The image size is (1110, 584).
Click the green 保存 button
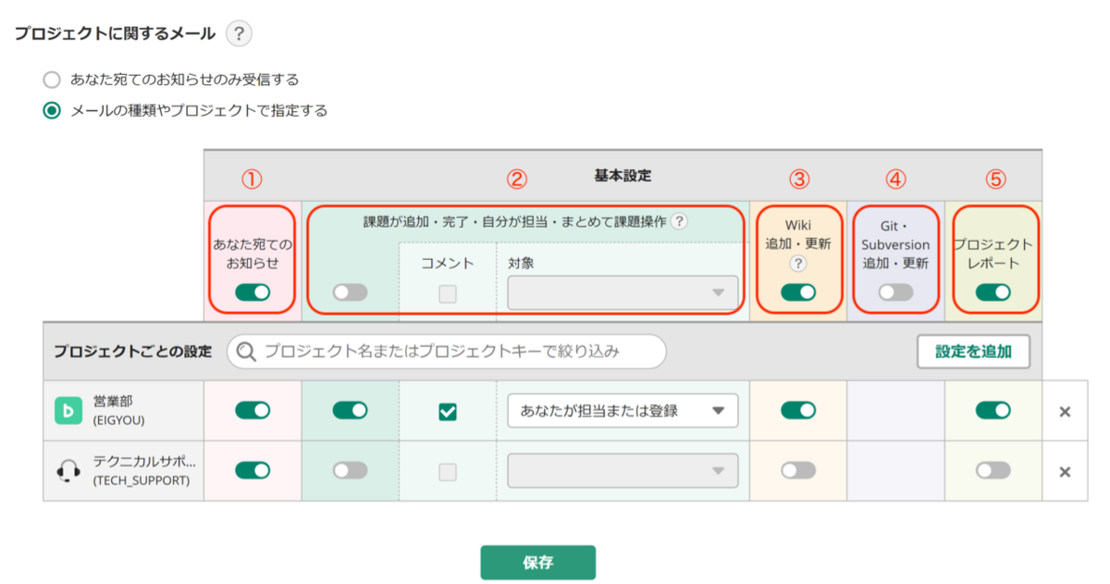[537, 563]
